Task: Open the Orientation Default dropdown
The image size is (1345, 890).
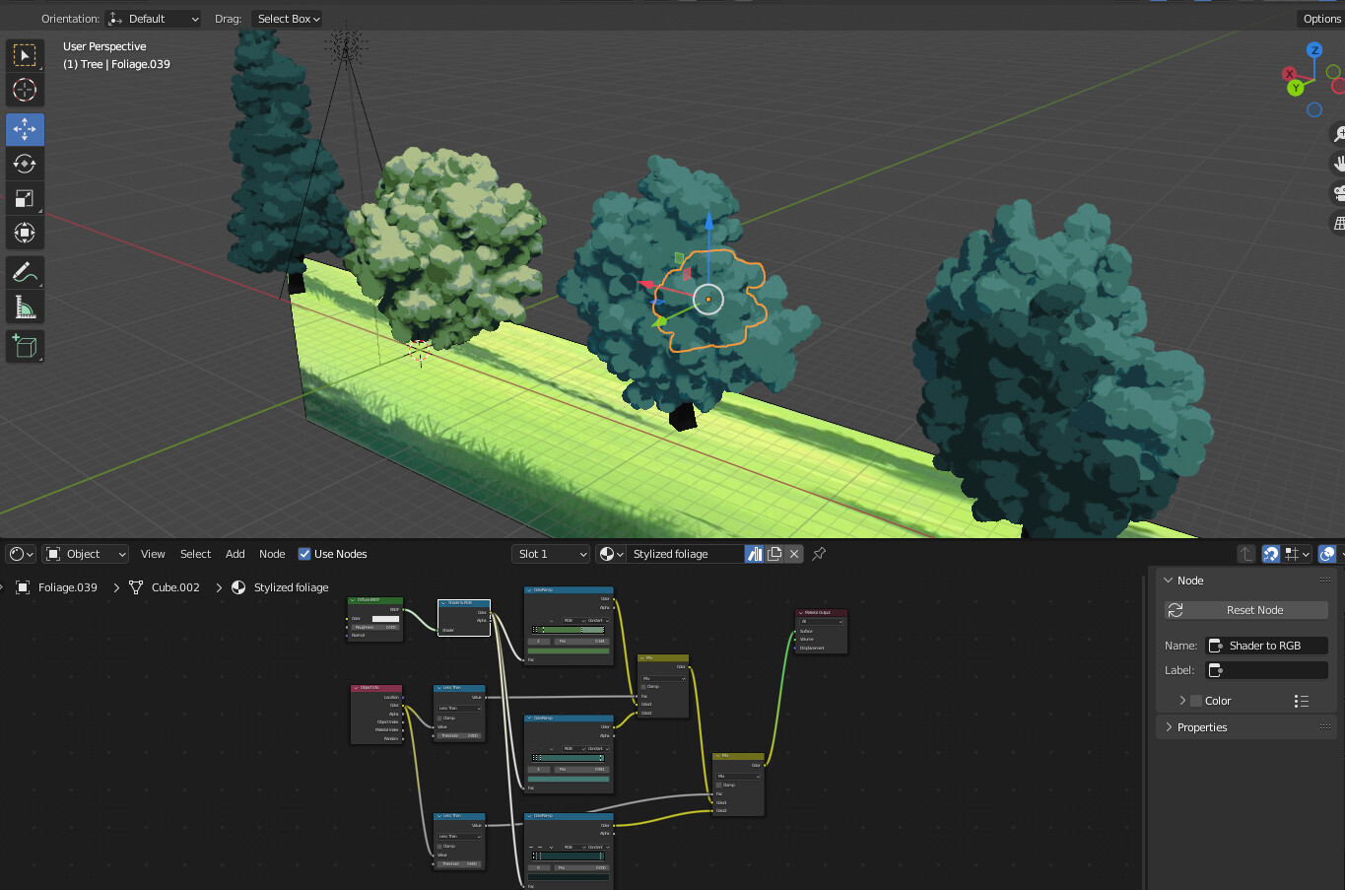Action: pyautogui.click(x=153, y=18)
